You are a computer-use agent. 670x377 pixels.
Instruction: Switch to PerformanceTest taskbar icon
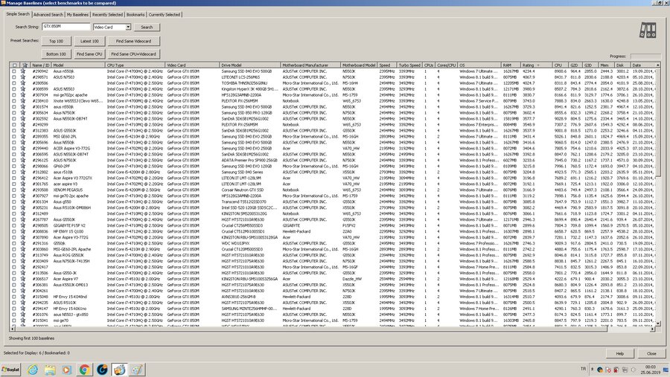119,370
